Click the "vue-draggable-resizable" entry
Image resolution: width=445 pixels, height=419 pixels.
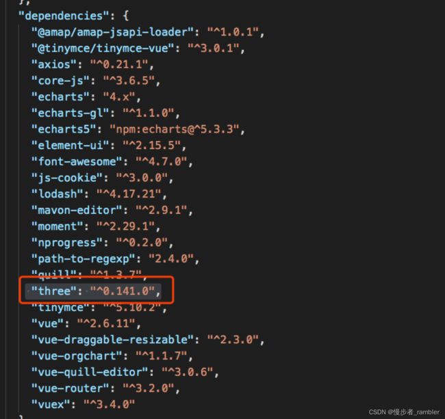(x=148, y=340)
